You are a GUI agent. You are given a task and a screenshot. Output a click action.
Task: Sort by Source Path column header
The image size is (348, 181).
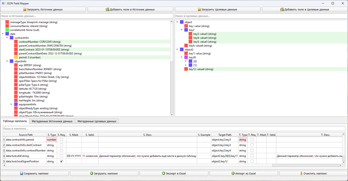point(25,135)
